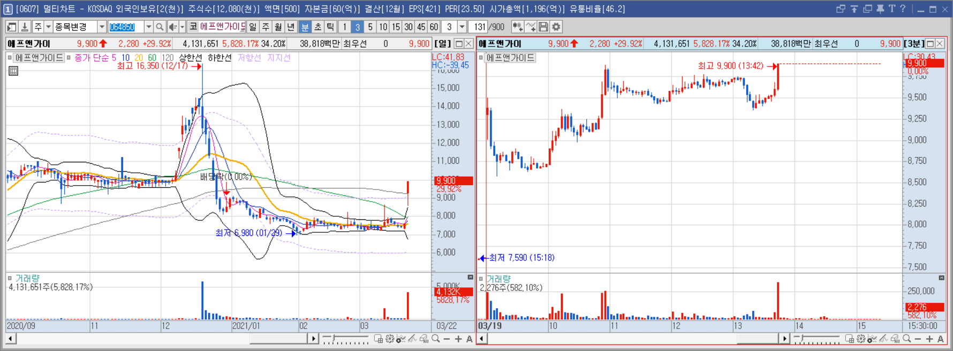
Task: Expand the stock code 064850 dropdown
Action: pyautogui.click(x=149, y=27)
